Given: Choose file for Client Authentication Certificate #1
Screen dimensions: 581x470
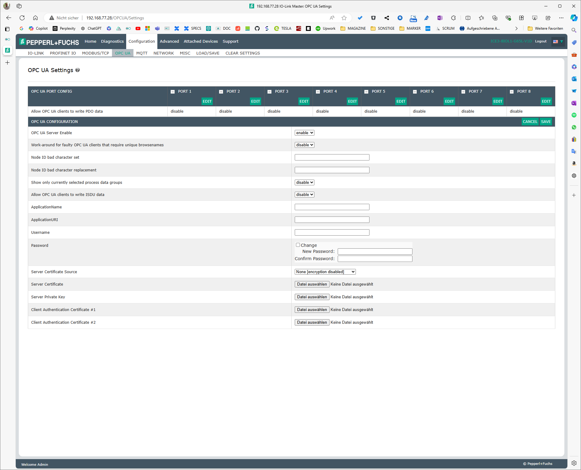Looking at the screenshot, I should [x=312, y=310].
